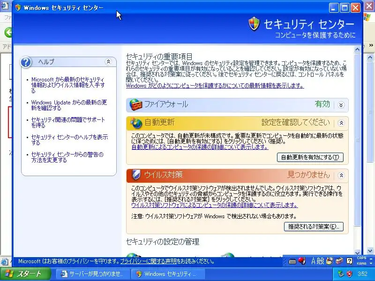
Task: Open 'セキュリティ センターからの警告の方法を変更する' link
Action: 67,157
